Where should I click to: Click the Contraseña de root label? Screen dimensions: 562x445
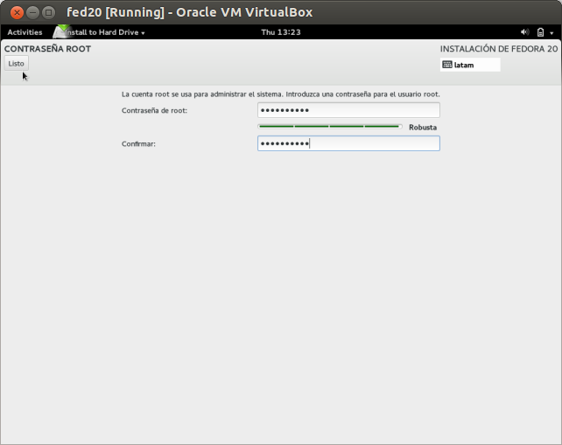(x=154, y=110)
